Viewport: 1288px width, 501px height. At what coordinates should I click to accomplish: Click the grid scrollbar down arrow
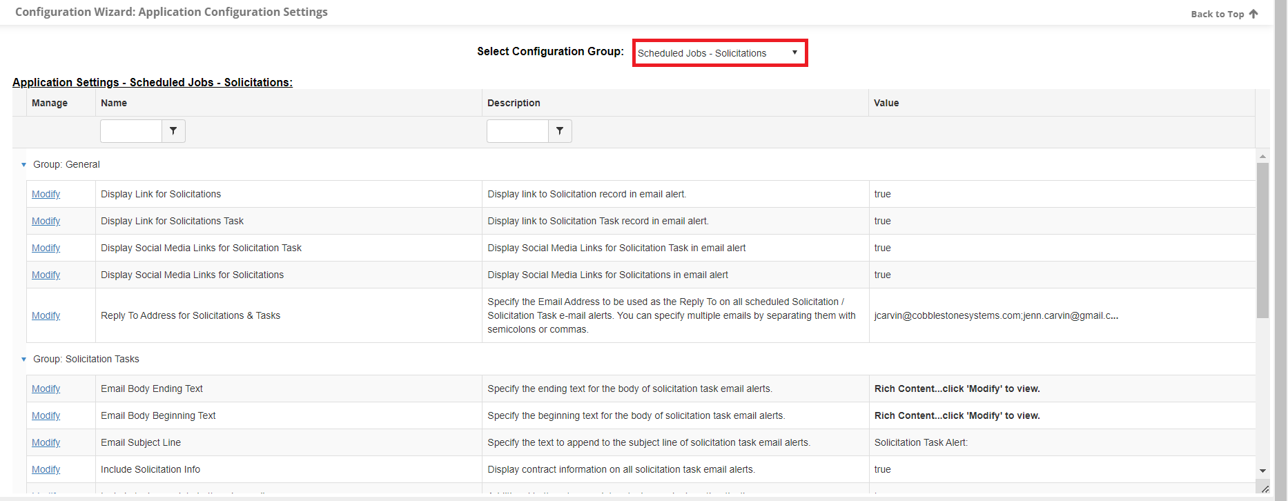coord(1262,471)
